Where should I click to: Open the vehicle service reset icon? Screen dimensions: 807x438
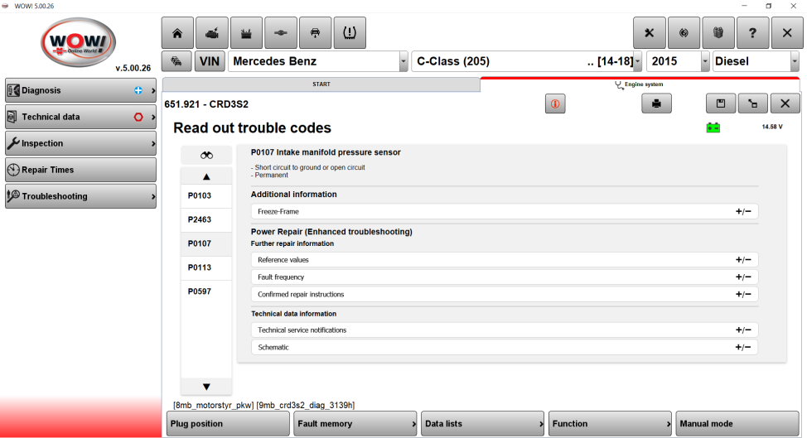pyautogui.click(x=315, y=33)
